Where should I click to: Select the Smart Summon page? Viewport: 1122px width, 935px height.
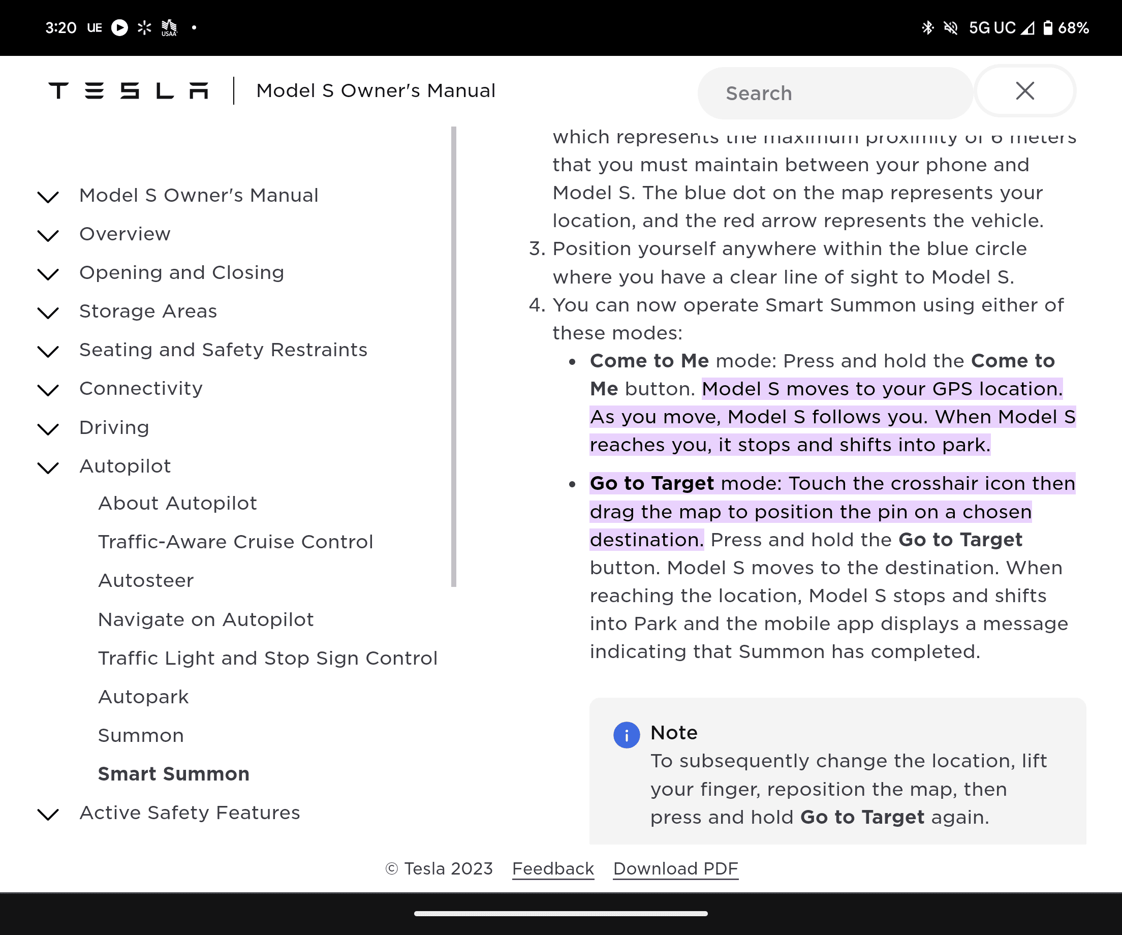(174, 773)
